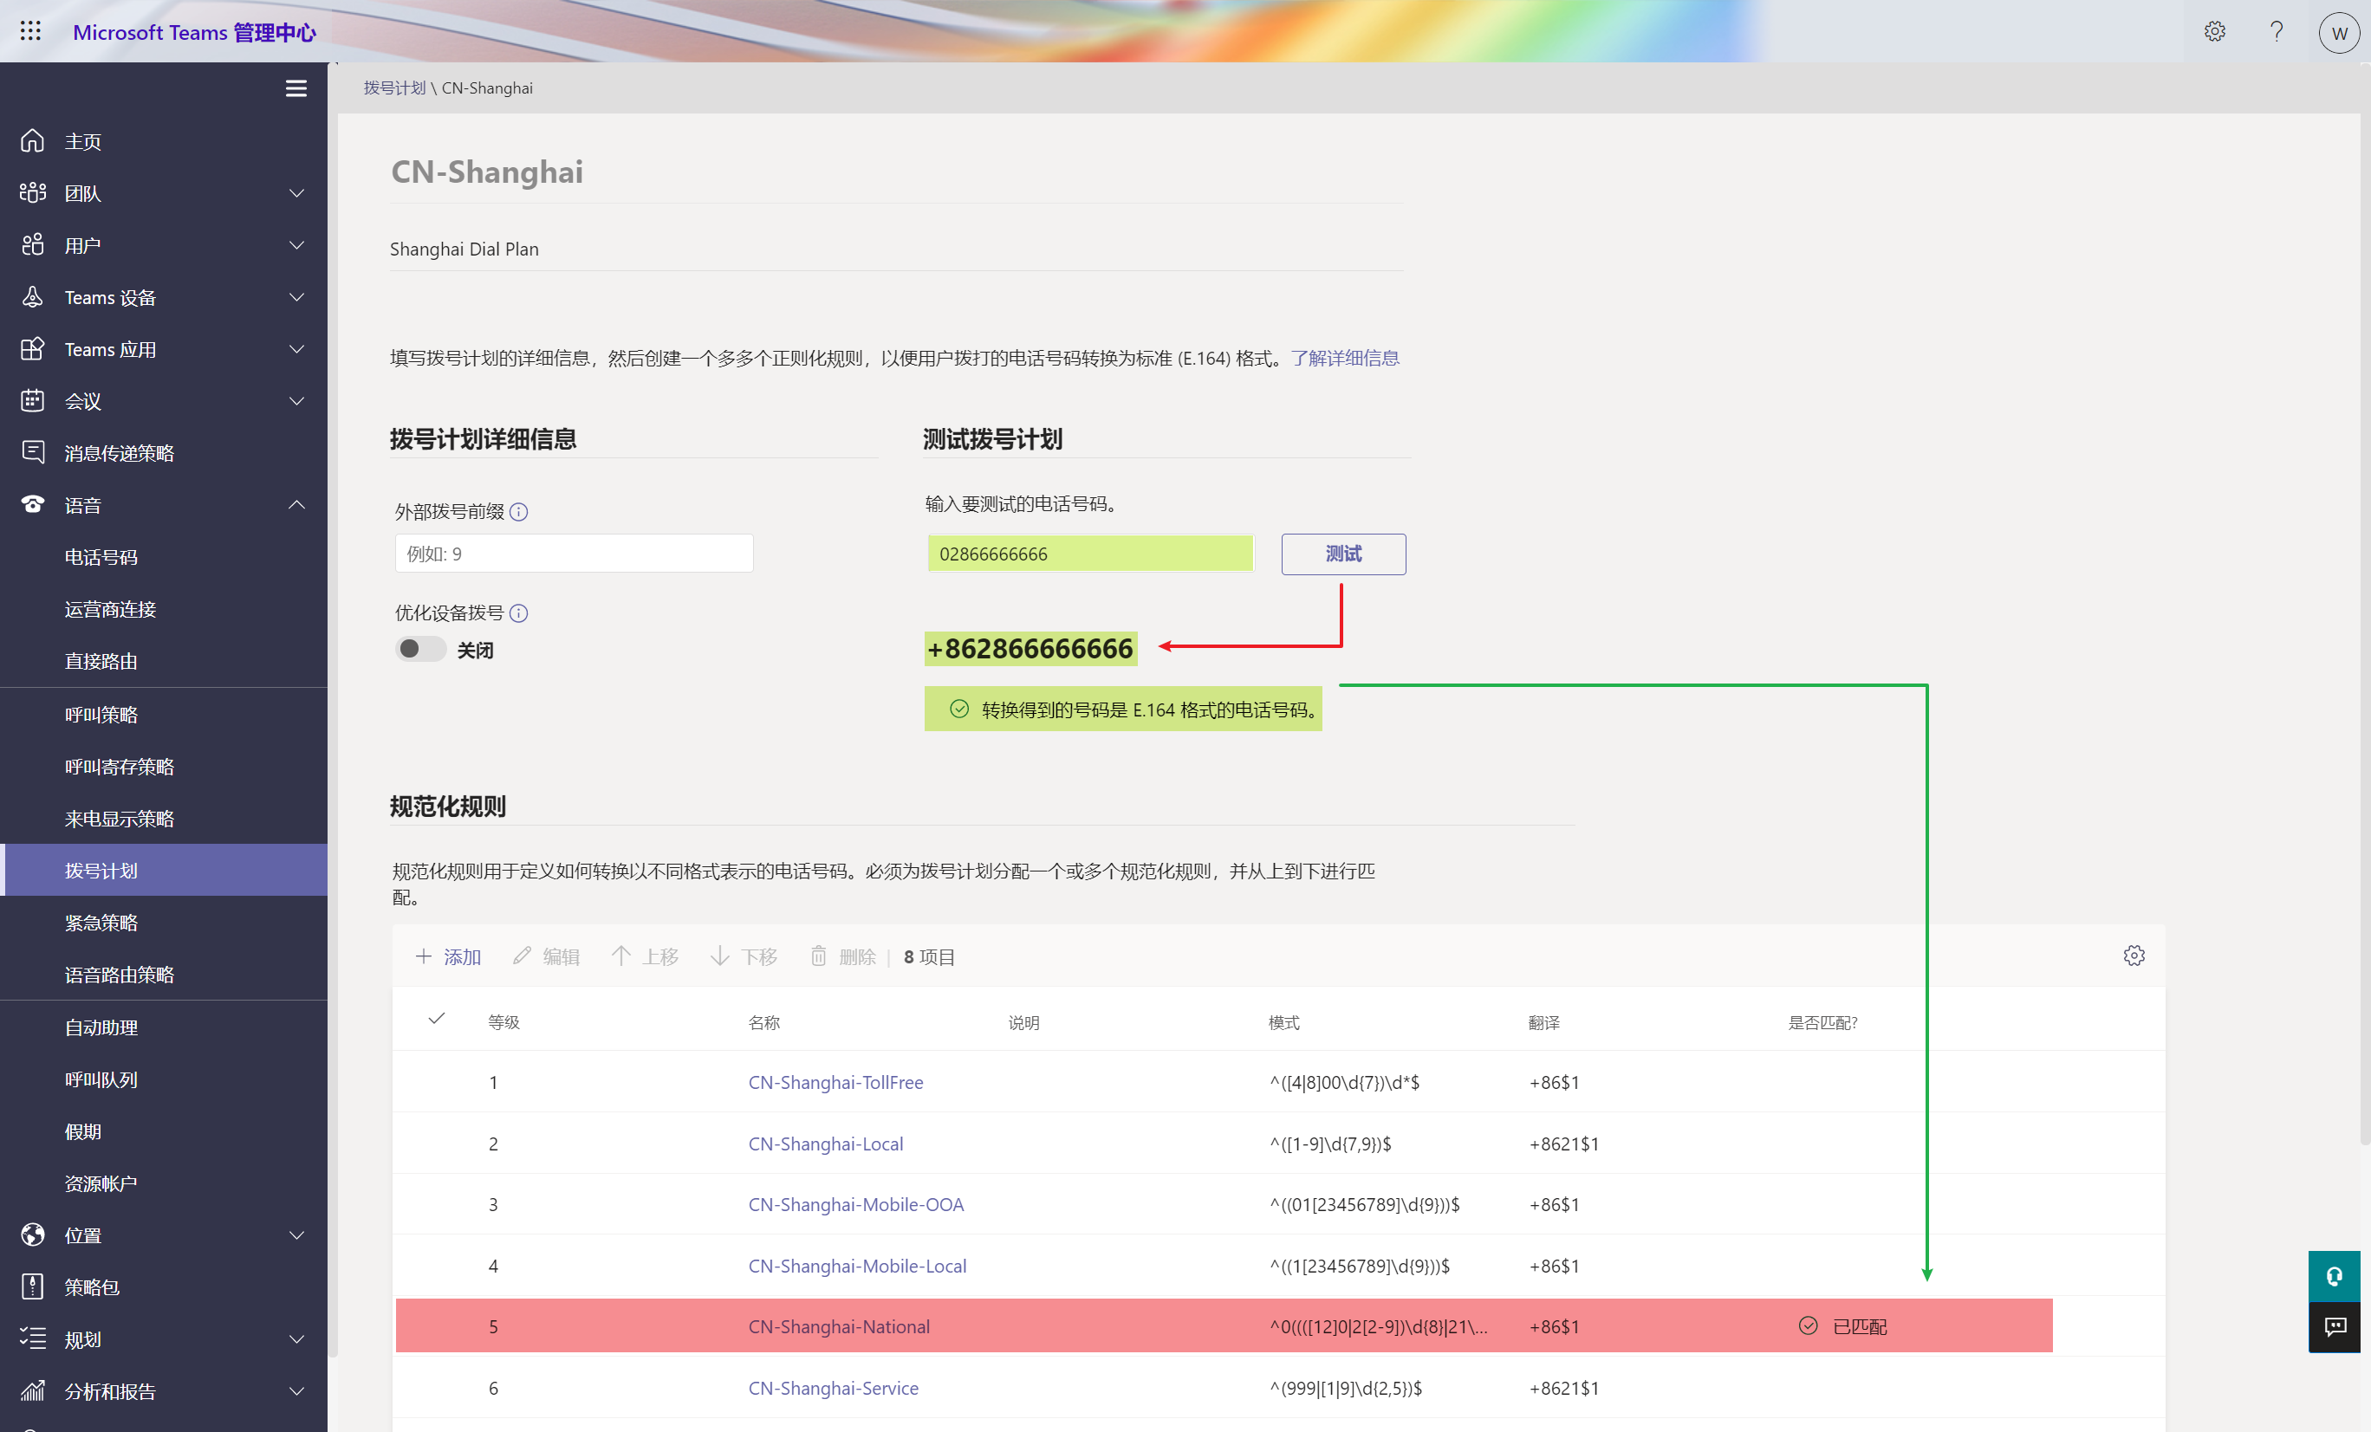Image resolution: width=2371 pixels, height=1432 pixels.
Task: Show info for 优化设备拨号
Action: (518, 613)
